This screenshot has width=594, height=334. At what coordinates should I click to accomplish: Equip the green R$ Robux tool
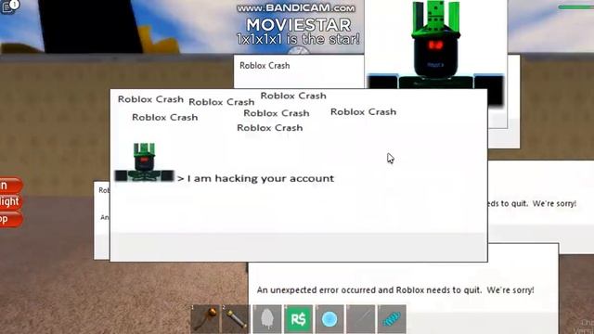tap(298, 319)
